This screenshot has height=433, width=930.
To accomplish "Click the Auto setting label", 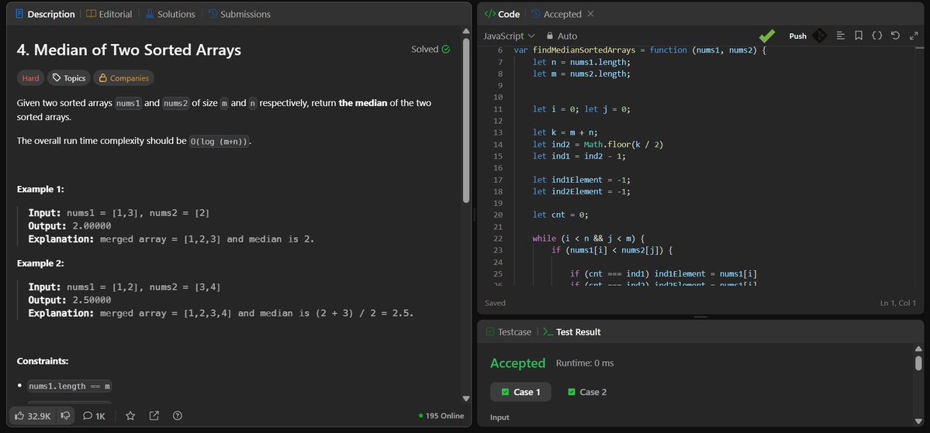I will [x=567, y=36].
